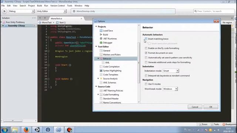Open Indentation mode dropdown
Screen dimensions: 237x133
pyautogui.click(x=171, y=71)
